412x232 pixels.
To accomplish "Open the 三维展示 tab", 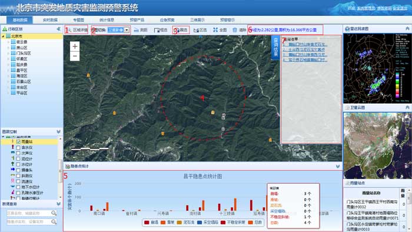I will tap(197, 20).
